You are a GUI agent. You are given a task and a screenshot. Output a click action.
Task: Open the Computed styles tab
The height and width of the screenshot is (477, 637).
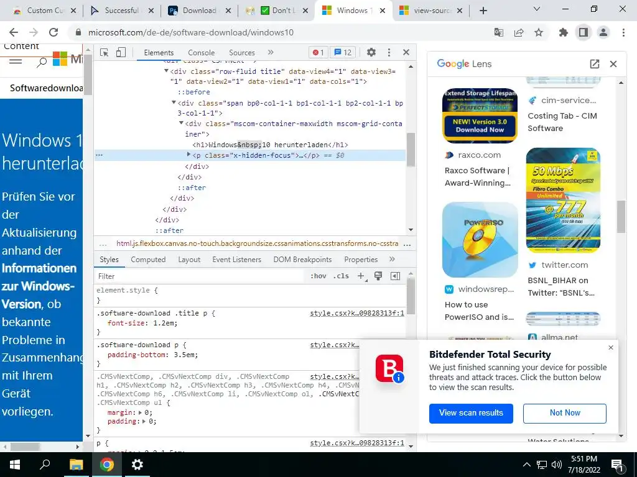[148, 260]
